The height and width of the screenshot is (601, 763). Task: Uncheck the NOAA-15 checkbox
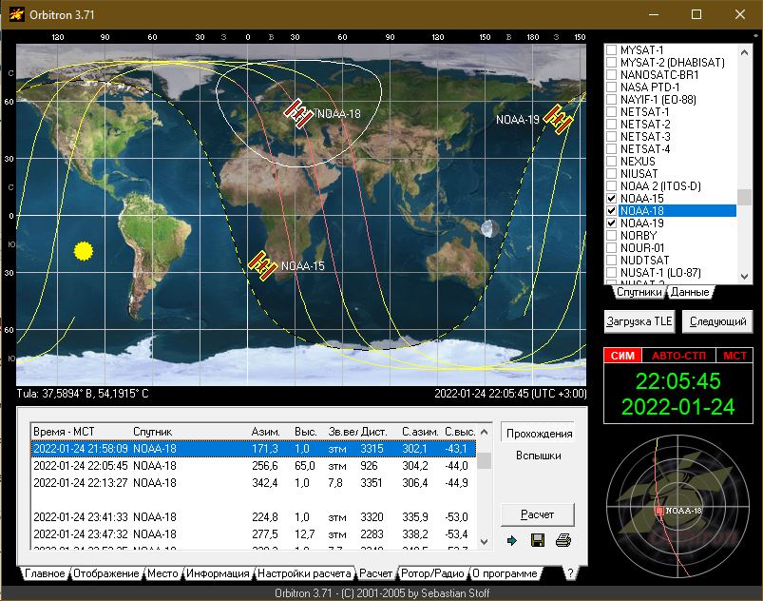point(612,198)
